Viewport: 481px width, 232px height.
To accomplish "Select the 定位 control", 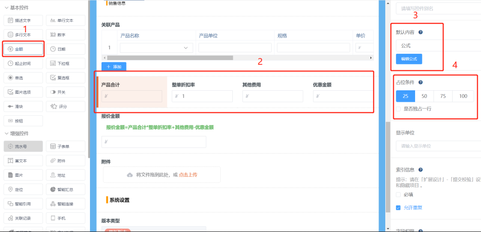I will 23,189.
